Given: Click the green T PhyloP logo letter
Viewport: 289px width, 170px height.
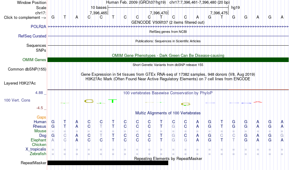Looking at the screenshot, I should (113, 101).
